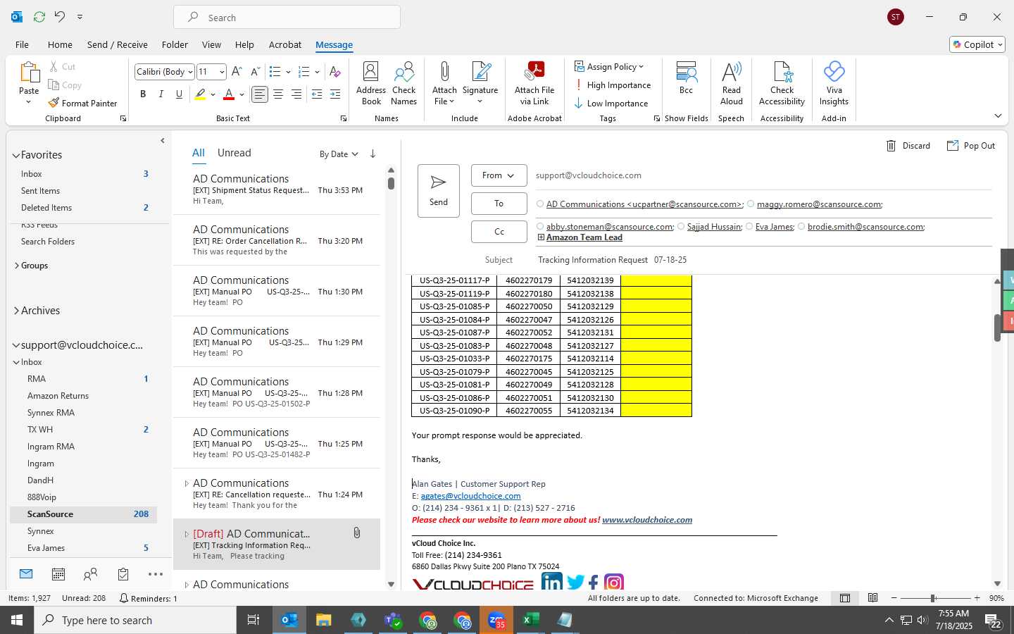Open Tasks view in navigation bar
The image size is (1014, 634).
(x=123, y=574)
